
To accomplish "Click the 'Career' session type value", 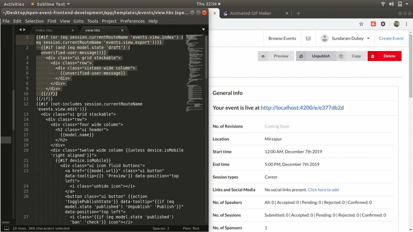I will (x=271, y=177).
